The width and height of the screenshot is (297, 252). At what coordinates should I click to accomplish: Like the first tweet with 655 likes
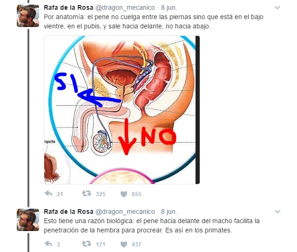pos(124,194)
